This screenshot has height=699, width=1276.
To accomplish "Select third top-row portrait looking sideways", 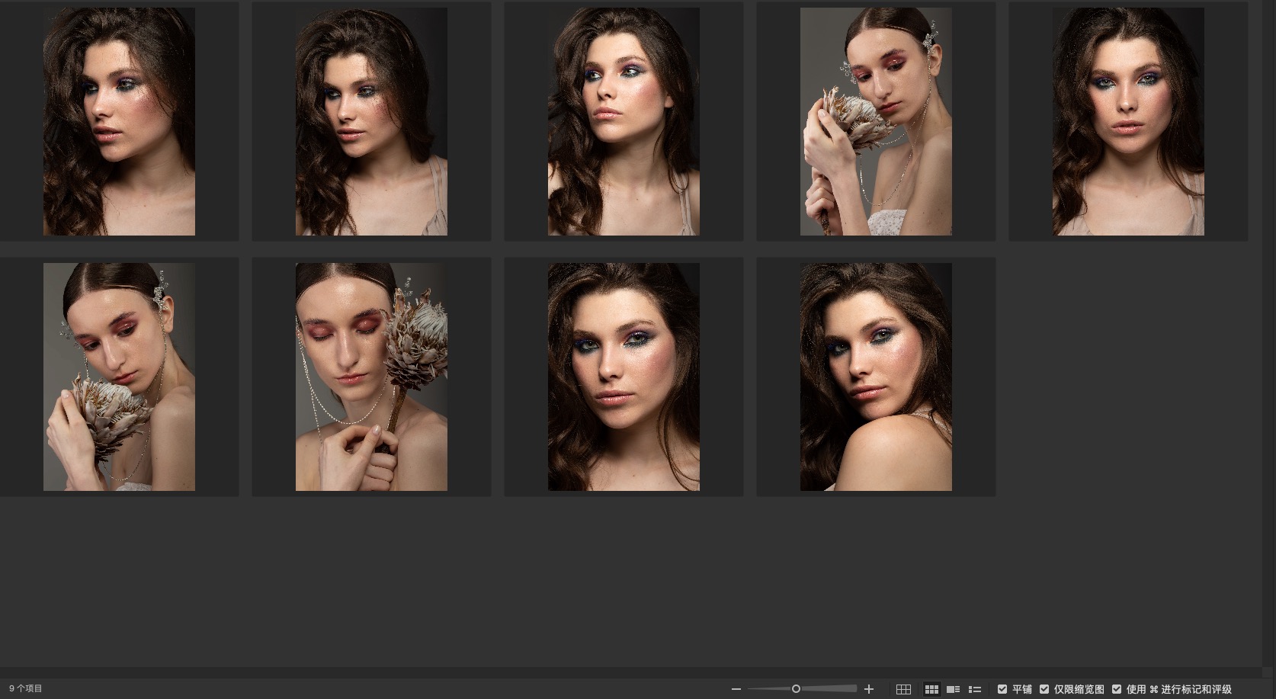I will pos(624,122).
